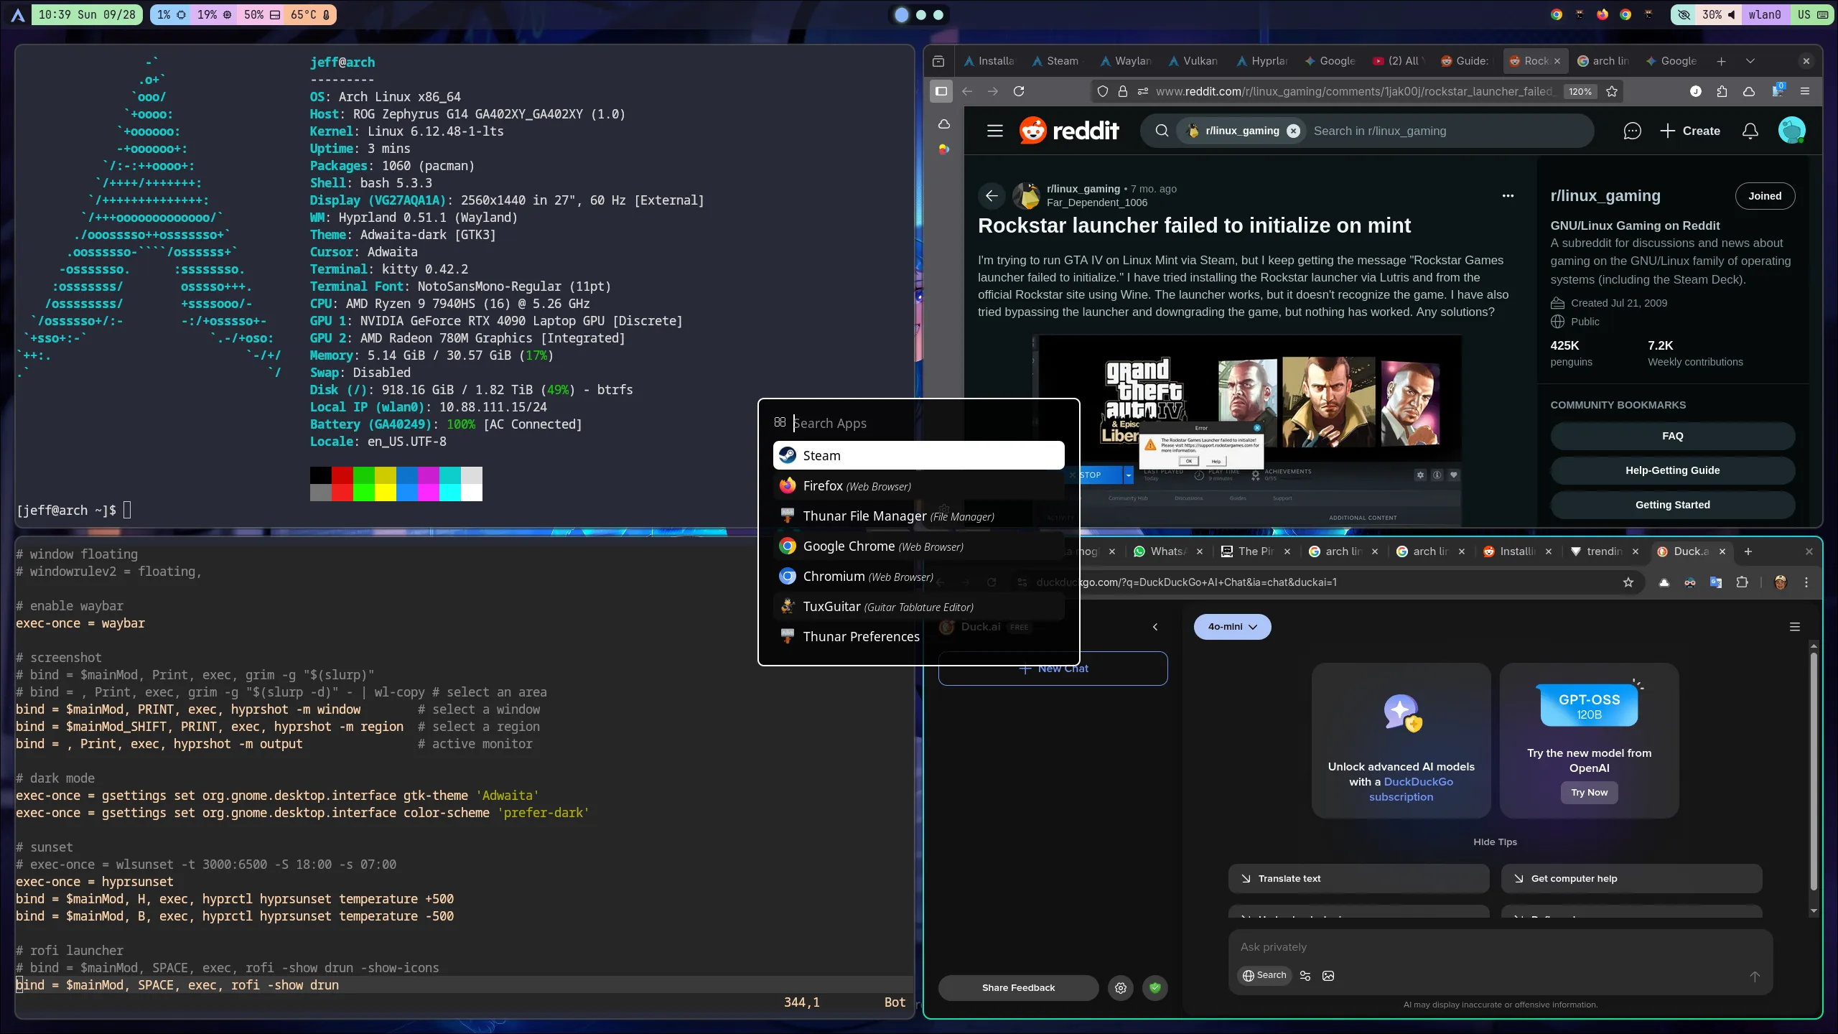Image resolution: width=1838 pixels, height=1034 pixels.
Task: Click the Try Now button
Action: 1589,792
